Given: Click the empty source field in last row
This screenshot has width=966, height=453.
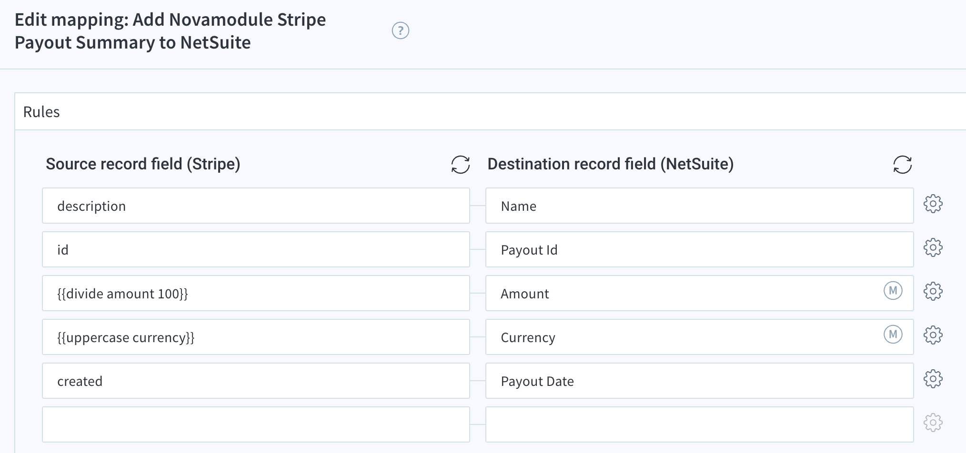Looking at the screenshot, I should [x=256, y=424].
